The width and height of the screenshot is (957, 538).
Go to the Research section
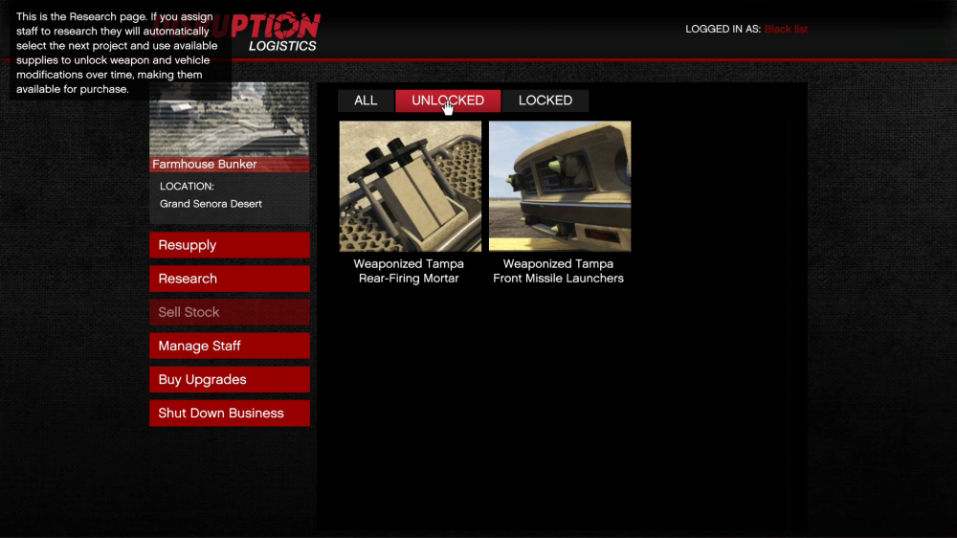tap(229, 279)
